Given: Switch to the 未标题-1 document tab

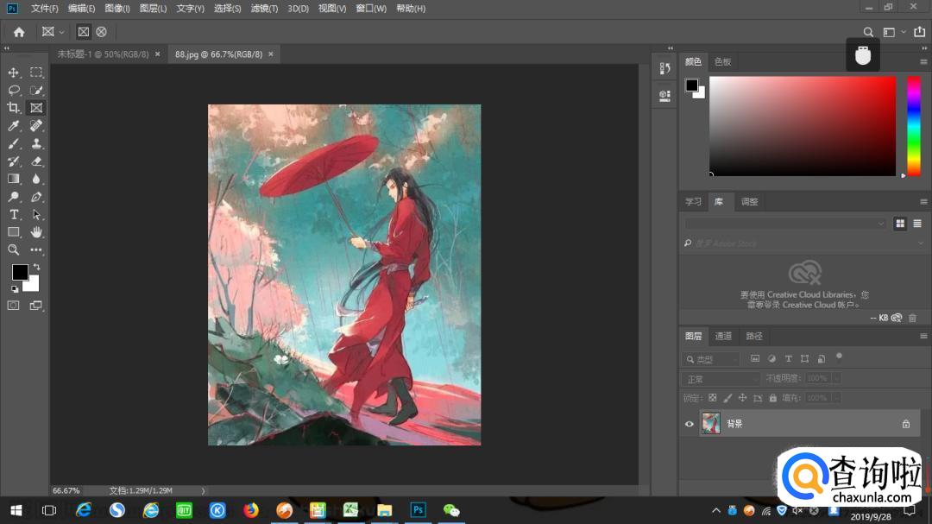Looking at the screenshot, I should coord(103,54).
